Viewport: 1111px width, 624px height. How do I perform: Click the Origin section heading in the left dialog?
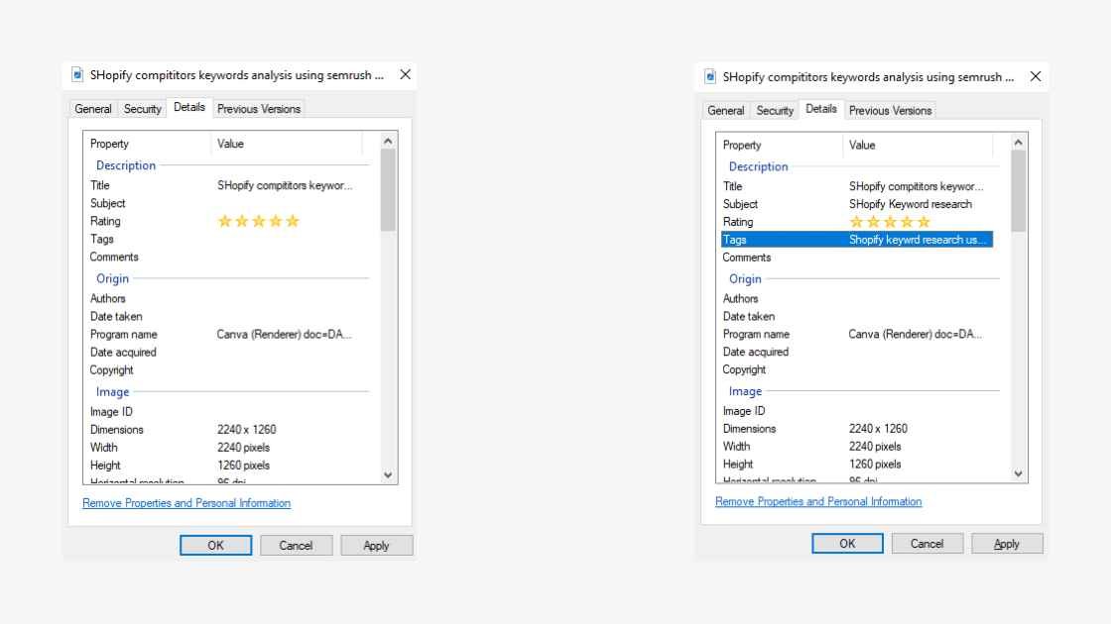pyautogui.click(x=112, y=278)
